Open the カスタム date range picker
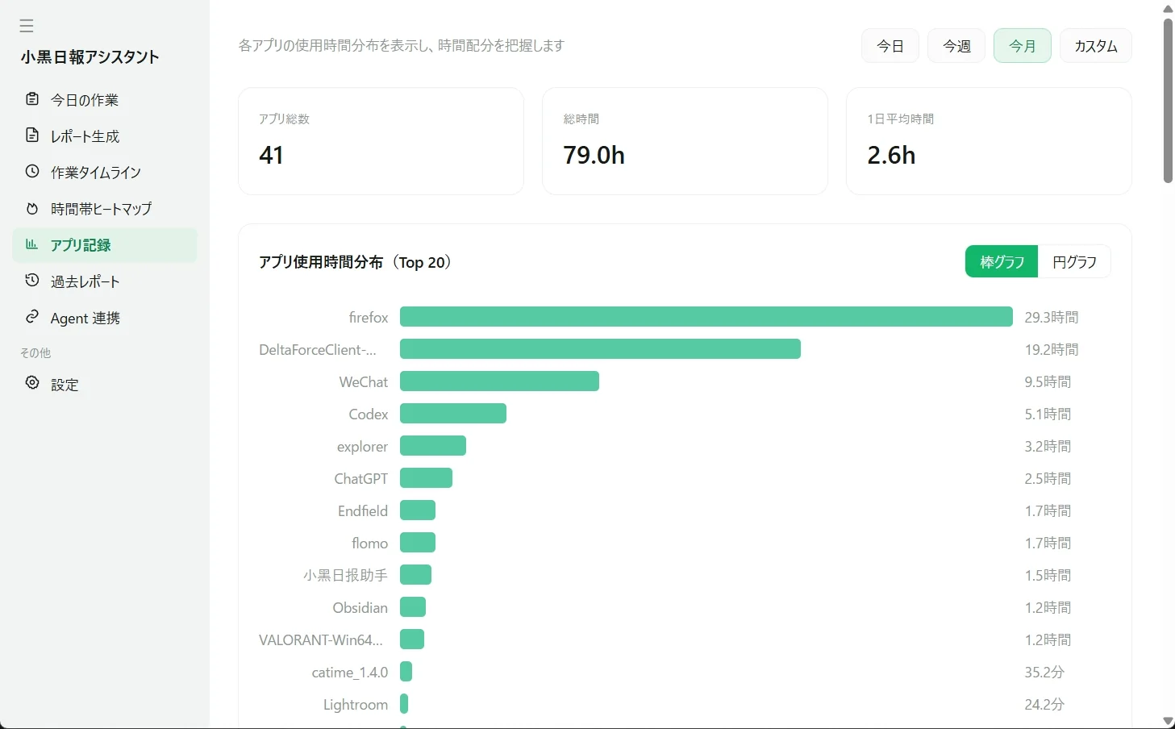1175x729 pixels. 1096,46
